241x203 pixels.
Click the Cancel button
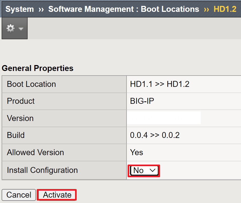point(19,195)
